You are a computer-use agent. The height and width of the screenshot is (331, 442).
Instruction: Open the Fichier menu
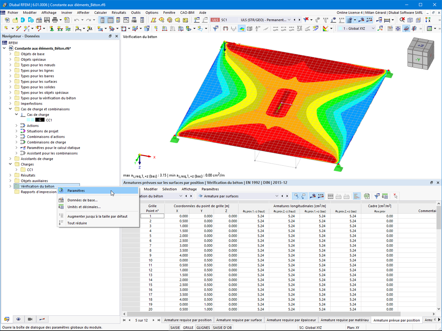13,13
